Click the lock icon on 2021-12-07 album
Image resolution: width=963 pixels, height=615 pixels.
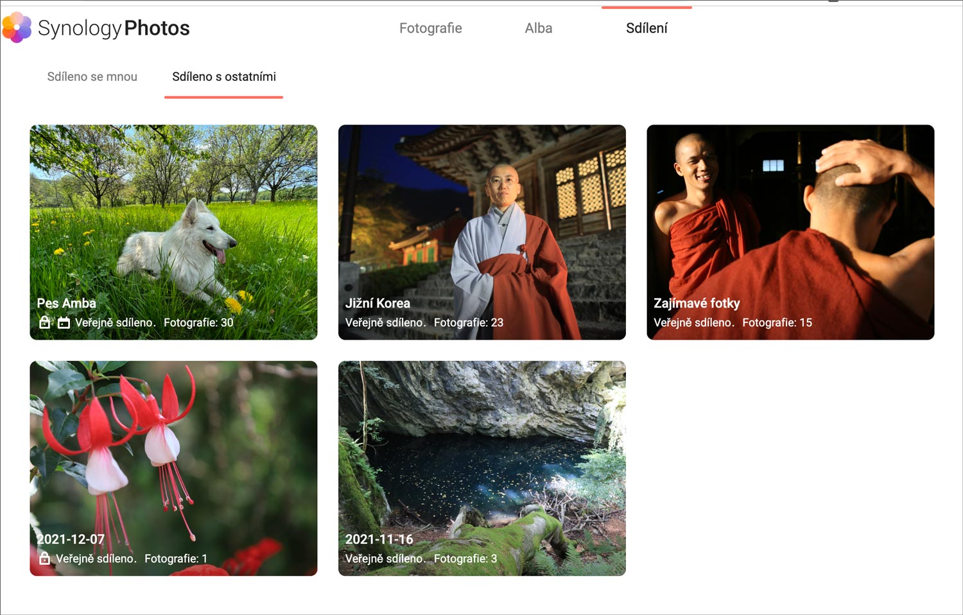(x=44, y=559)
